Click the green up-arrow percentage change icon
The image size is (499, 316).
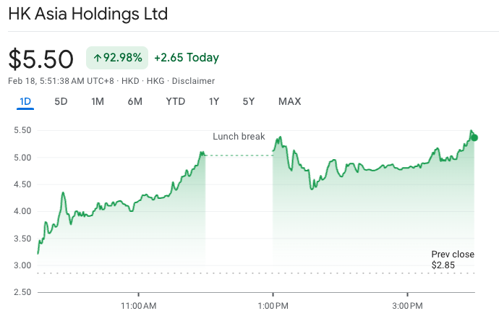[x=97, y=58]
